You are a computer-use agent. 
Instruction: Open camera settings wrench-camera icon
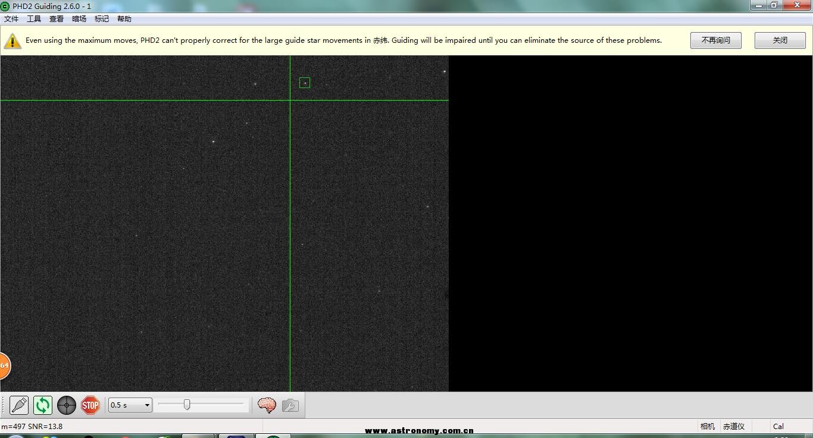coord(290,405)
